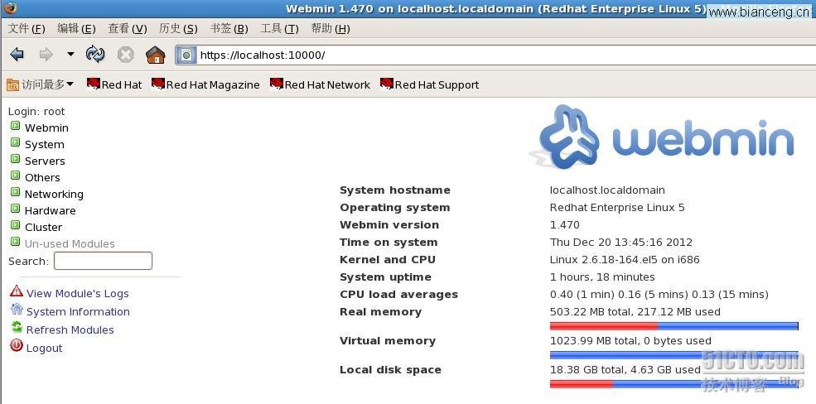Click into the module Search box
Image resolution: width=816 pixels, height=404 pixels.
[x=103, y=261]
